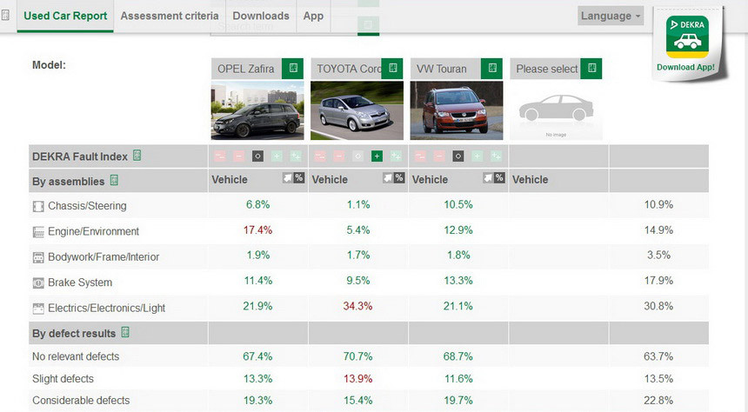Switch to Assessment criteria tab
748x412 pixels.
[x=170, y=16]
